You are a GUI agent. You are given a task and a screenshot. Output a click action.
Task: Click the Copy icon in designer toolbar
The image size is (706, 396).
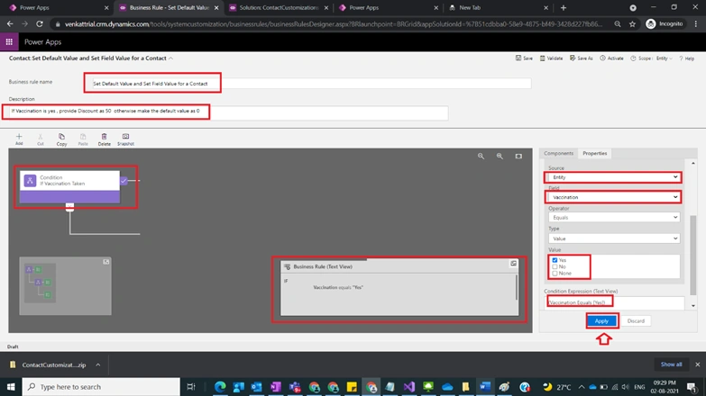click(61, 139)
